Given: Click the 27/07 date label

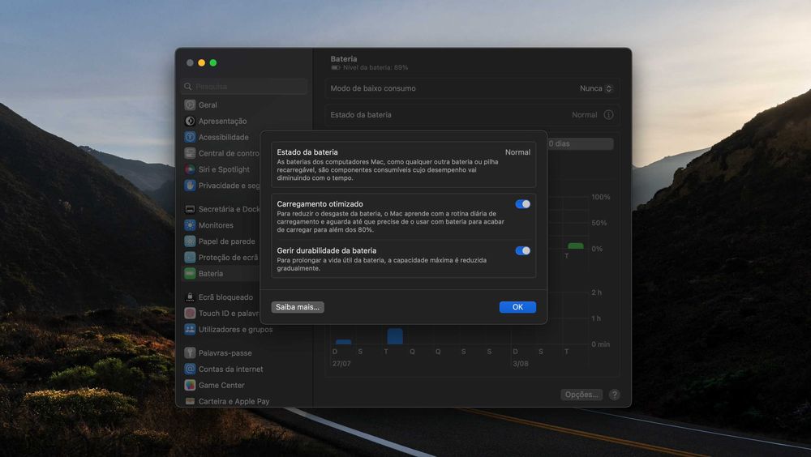Looking at the screenshot, I should click(x=341, y=364).
